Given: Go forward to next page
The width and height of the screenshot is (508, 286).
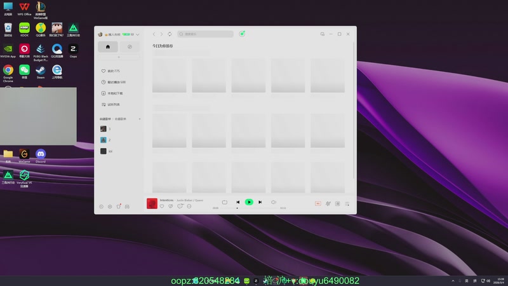Looking at the screenshot, I should (x=161, y=34).
